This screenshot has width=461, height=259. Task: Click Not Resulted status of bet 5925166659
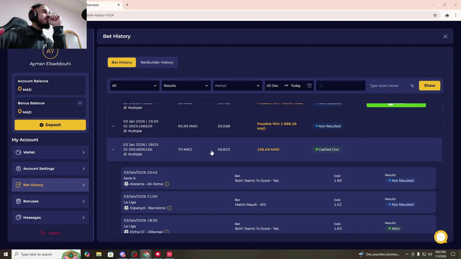point(328,126)
